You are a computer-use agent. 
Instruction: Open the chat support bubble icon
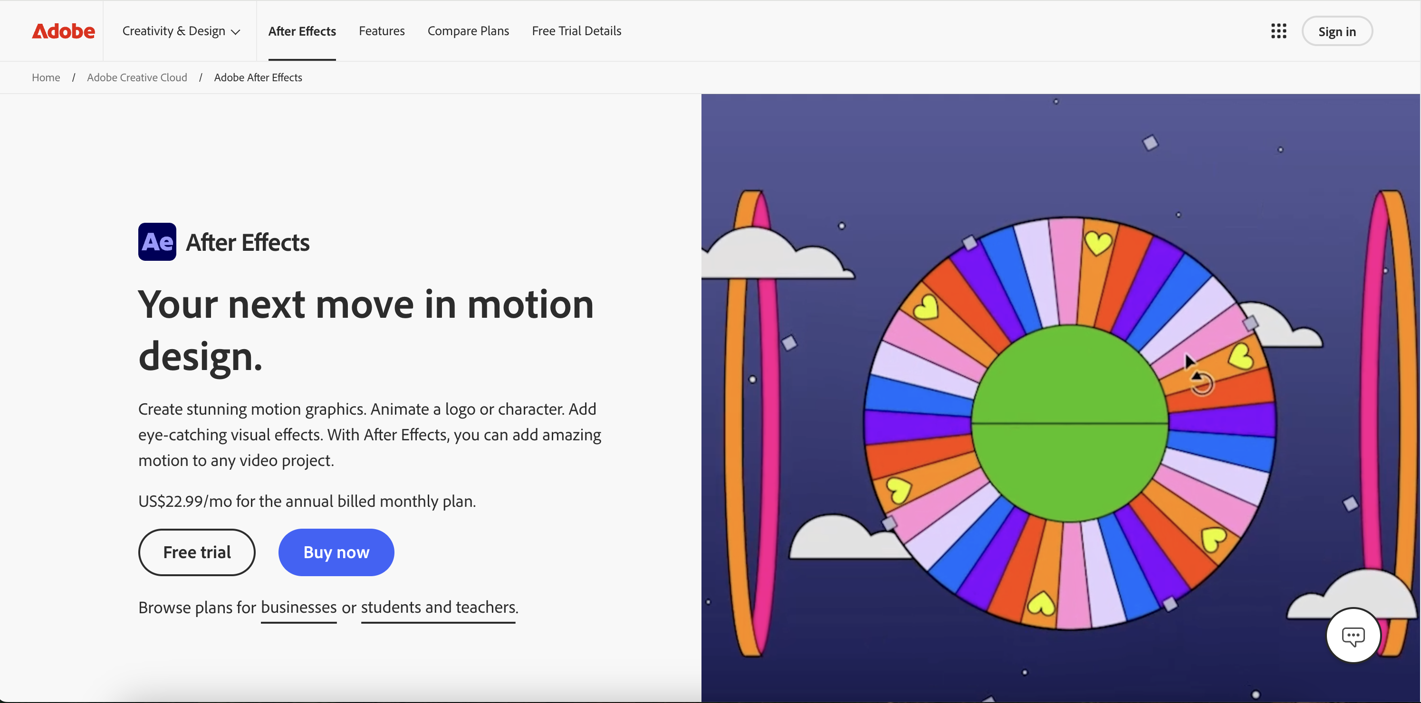click(x=1353, y=636)
